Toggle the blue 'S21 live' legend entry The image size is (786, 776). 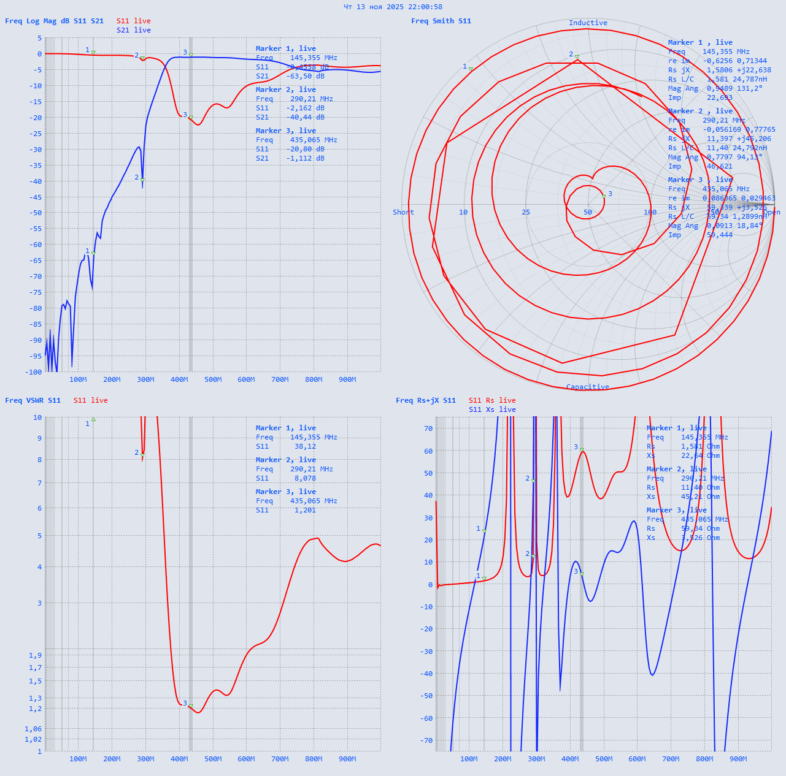(x=133, y=30)
